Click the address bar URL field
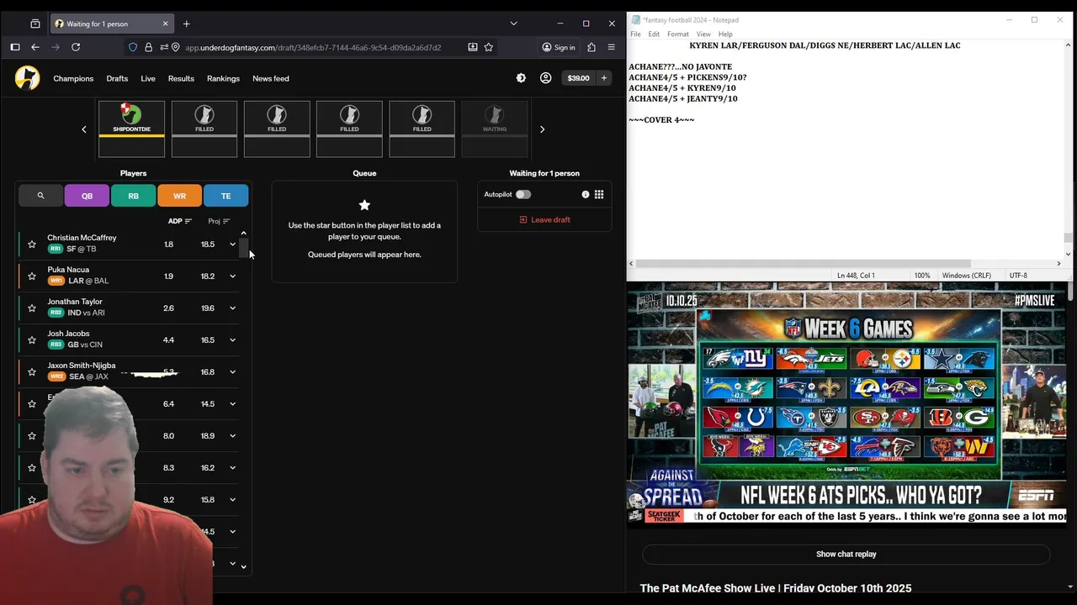 [x=313, y=47]
